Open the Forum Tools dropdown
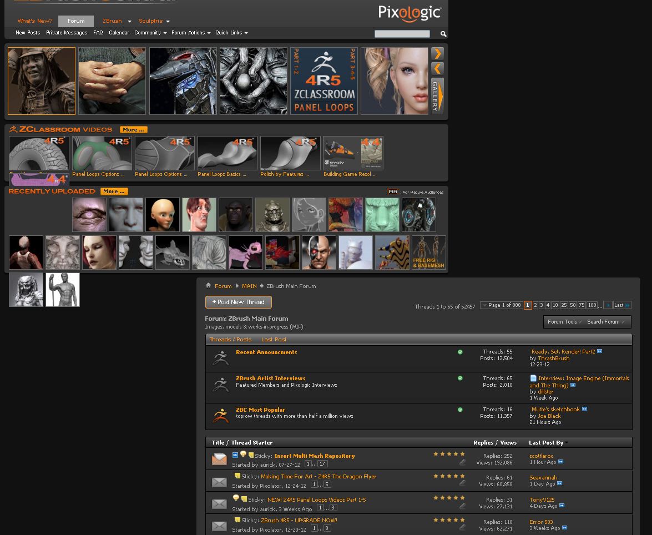The height and width of the screenshot is (535, 652). 564,321
